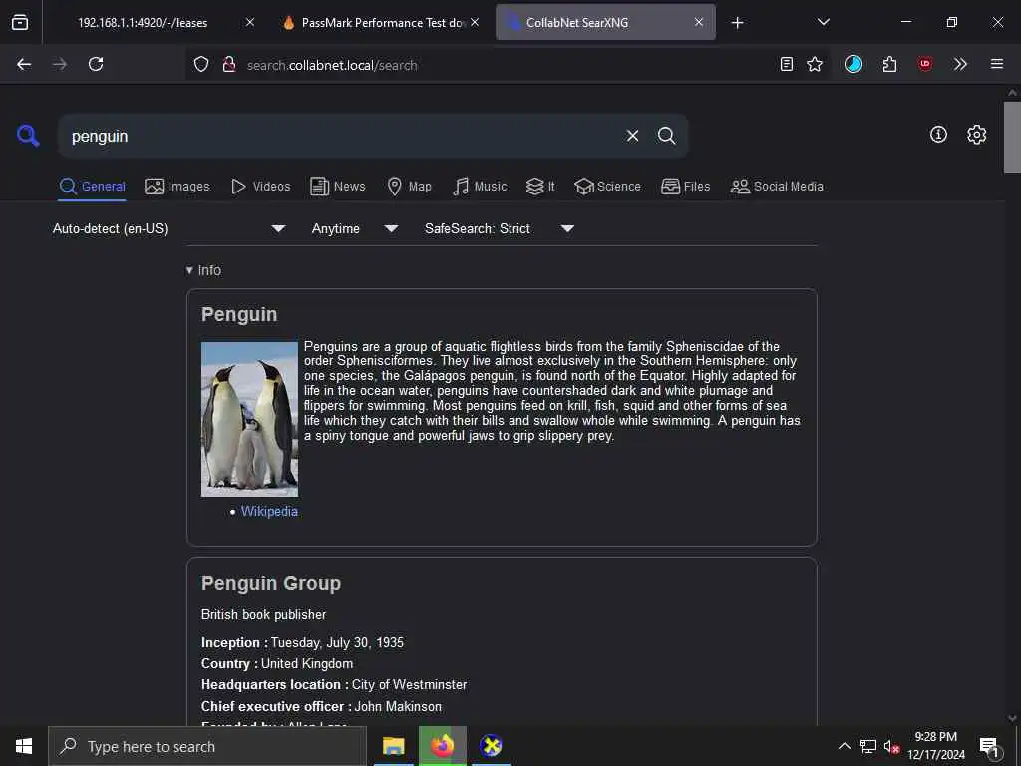
Task: Open the Extensions puzzle icon
Action: pyautogui.click(x=889, y=64)
